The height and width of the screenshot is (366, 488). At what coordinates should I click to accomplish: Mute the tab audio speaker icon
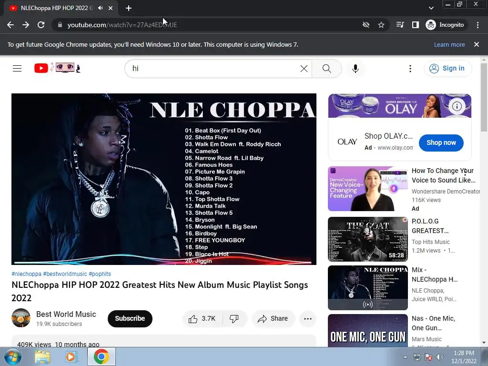(x=100, y=8)
